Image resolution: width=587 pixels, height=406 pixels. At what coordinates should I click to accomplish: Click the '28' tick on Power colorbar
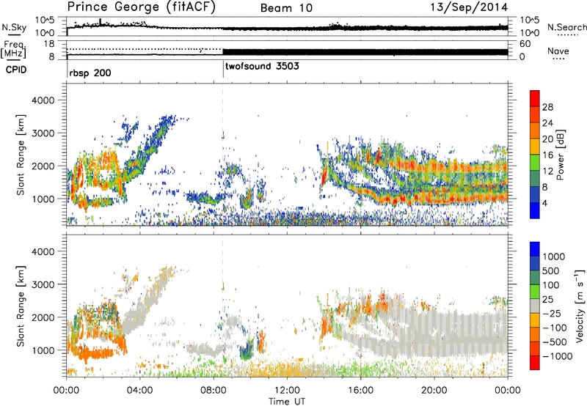pos(547,107)
